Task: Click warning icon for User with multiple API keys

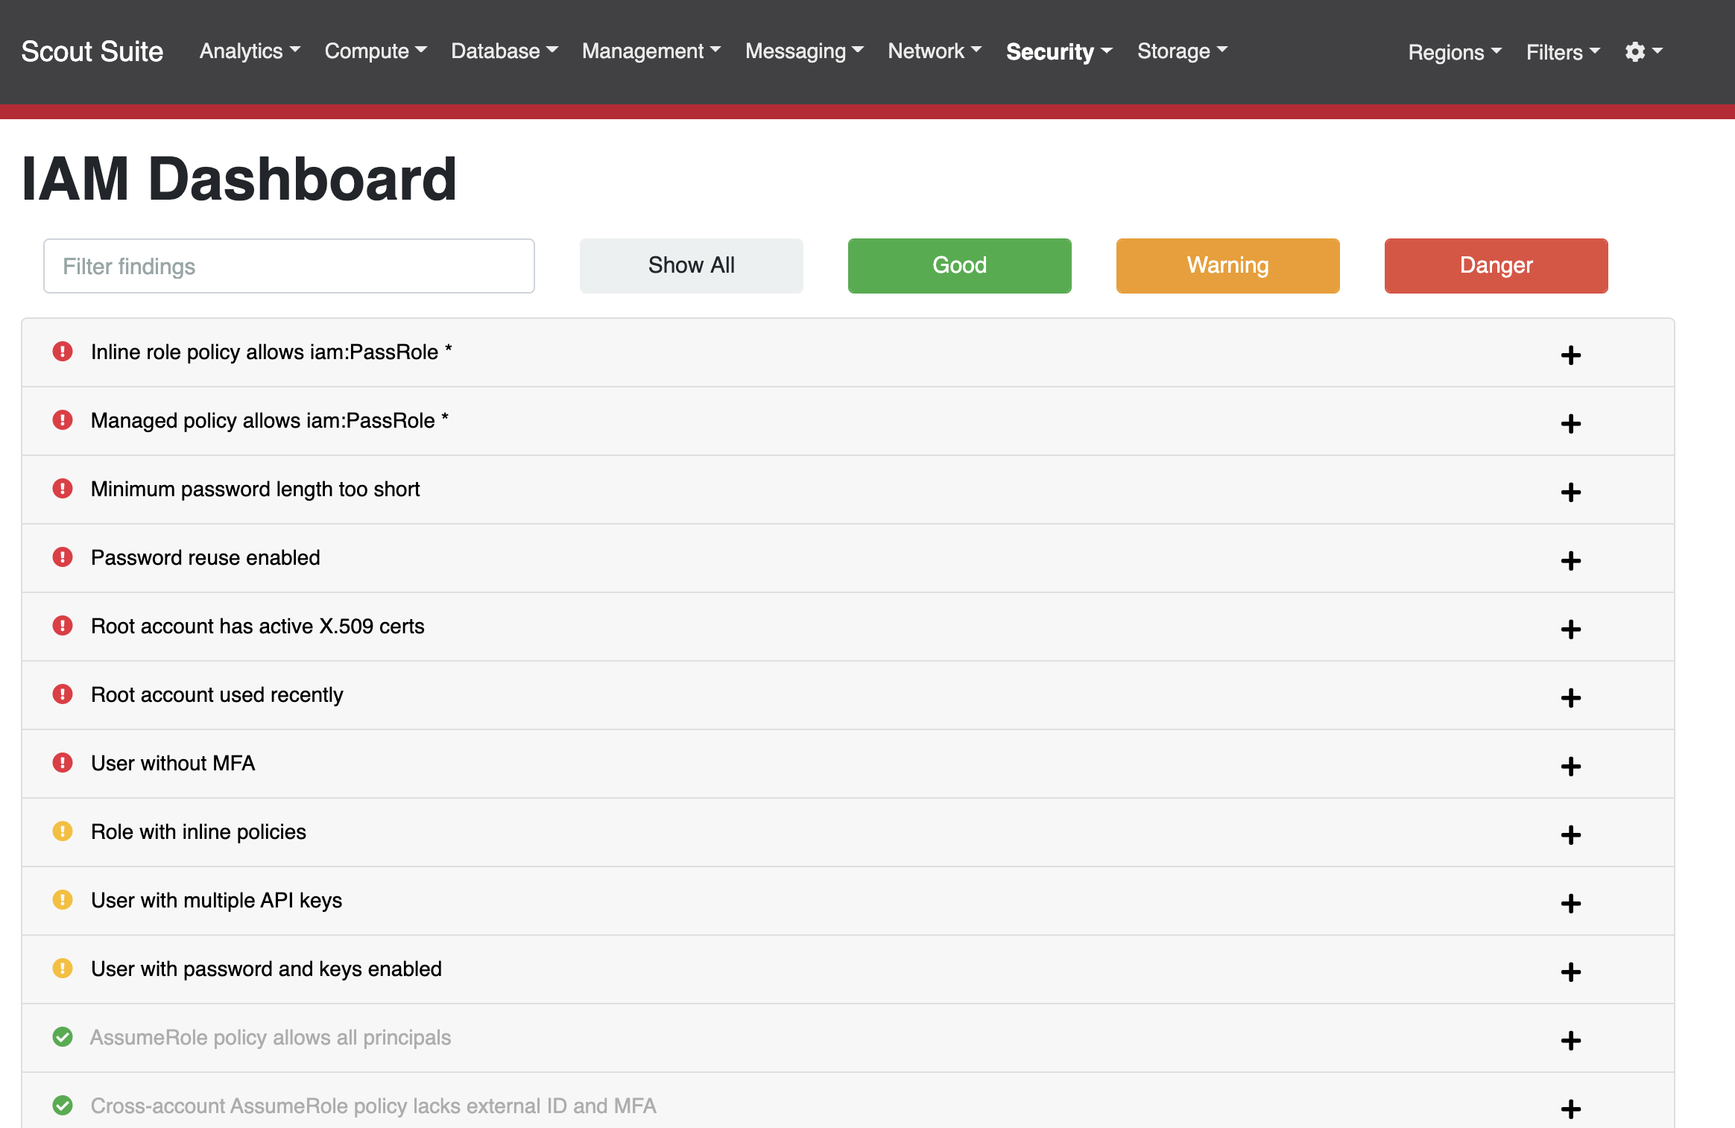Action: pos(63,900)
